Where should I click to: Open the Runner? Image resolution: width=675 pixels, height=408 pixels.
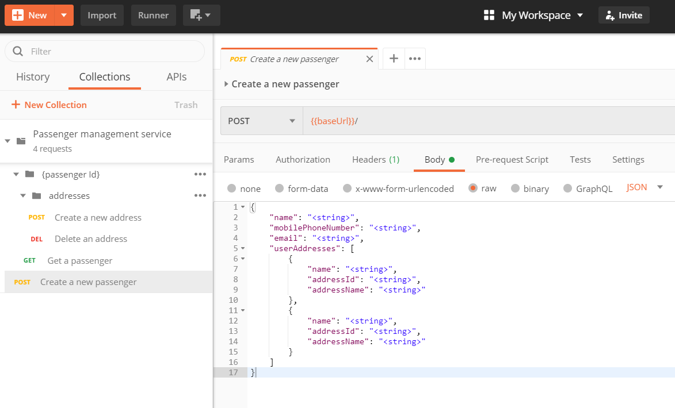pyautogui.click(x=153, y=16)
